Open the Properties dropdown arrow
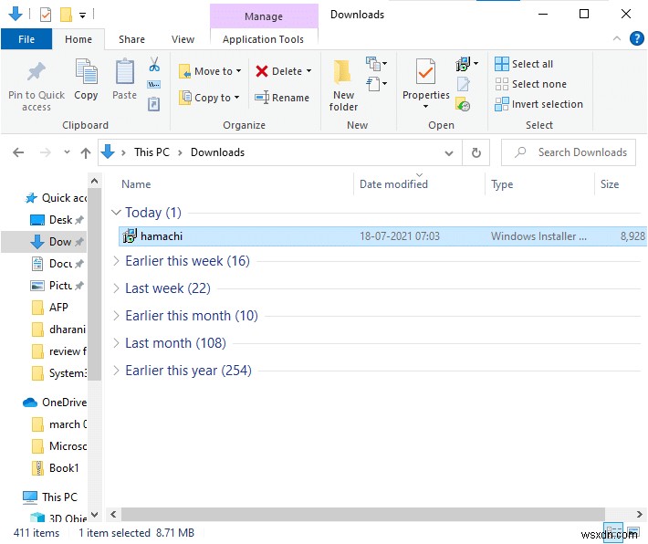The image size is (648, 544). pos(425,107)
